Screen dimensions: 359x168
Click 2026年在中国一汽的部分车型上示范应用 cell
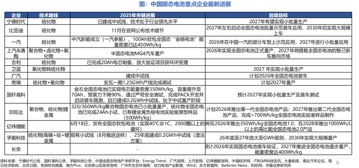(x=278, y=42)
